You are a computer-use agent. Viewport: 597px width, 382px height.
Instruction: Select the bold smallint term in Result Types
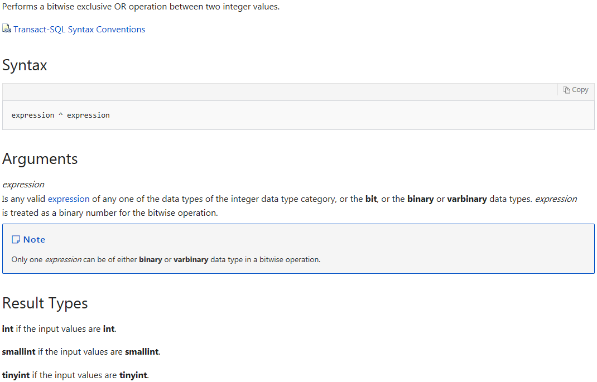point(18,351)
